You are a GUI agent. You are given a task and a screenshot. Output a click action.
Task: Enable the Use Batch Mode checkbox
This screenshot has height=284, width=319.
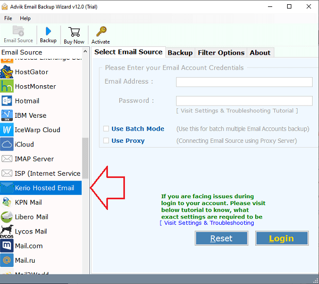coord(106,128)
